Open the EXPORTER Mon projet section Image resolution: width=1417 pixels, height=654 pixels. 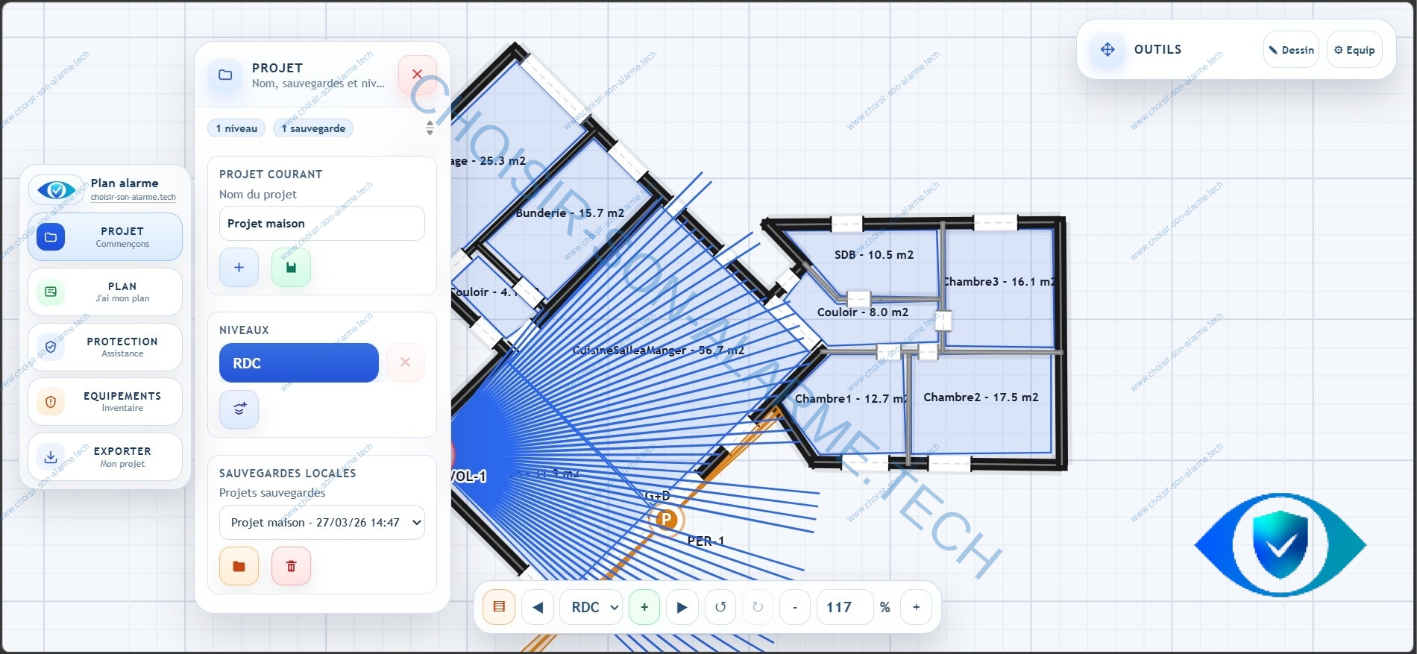pyautogui.click(x=105, y=456)
